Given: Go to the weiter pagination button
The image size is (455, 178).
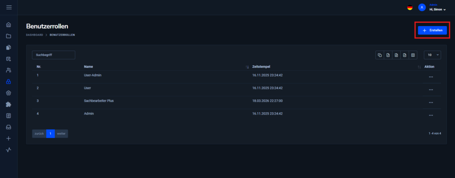Looking at the screenshot, I should tap(61, 134).
